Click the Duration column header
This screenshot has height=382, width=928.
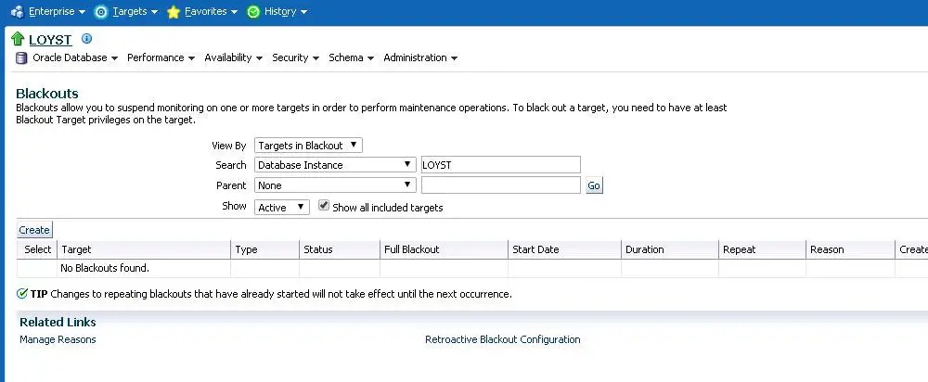coord(670,249)
